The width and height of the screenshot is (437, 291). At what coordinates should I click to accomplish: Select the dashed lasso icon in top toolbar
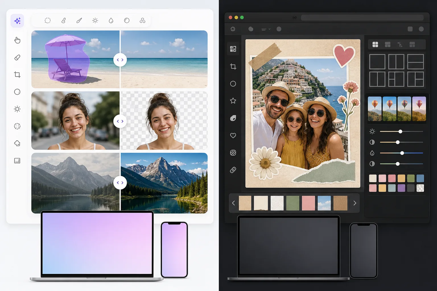point(48,20)
